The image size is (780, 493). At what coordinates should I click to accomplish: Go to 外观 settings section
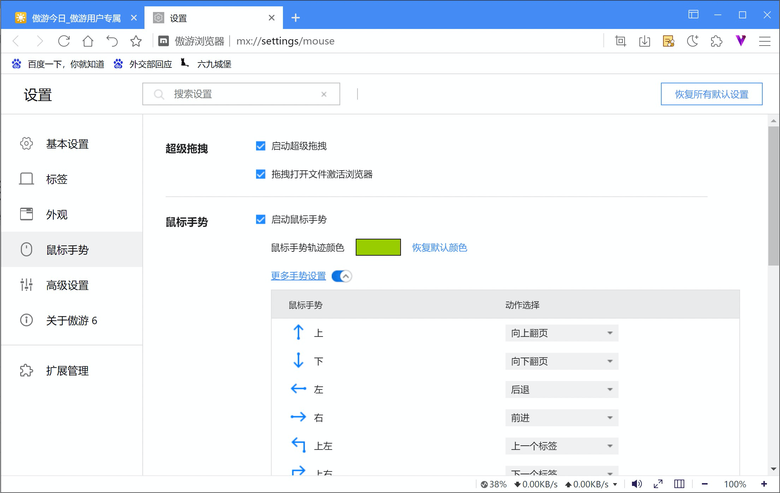pyautogui.click(x=72, y=214)
